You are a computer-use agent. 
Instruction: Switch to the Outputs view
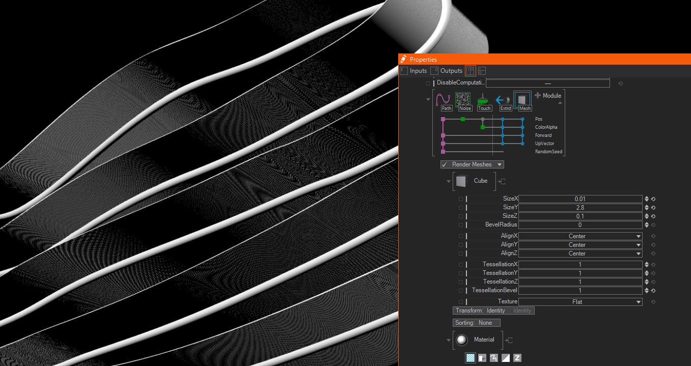(447, 71)
